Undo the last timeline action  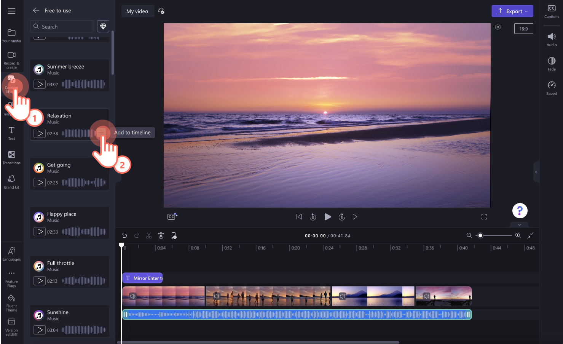point(124,235)
